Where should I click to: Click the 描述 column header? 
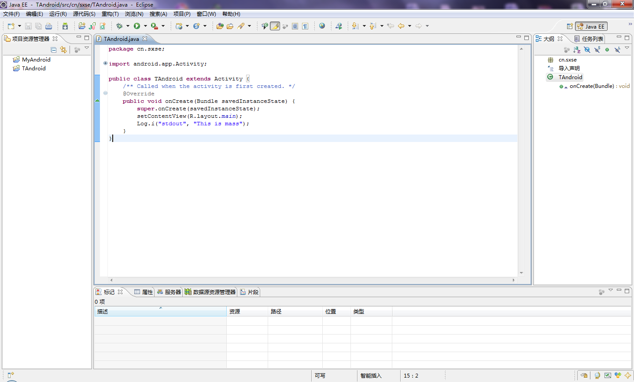(160, 311)
